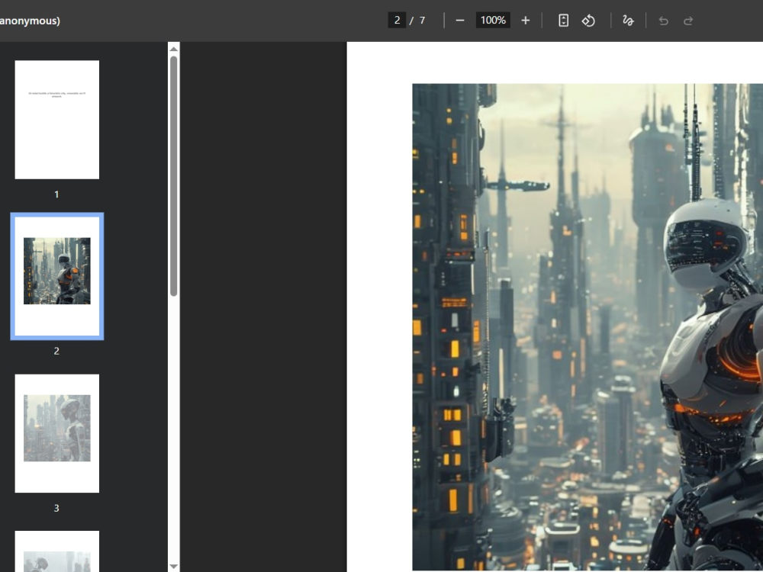Open page 1 thumbnail
Screen dimensions: 763x572
(57, 120)
